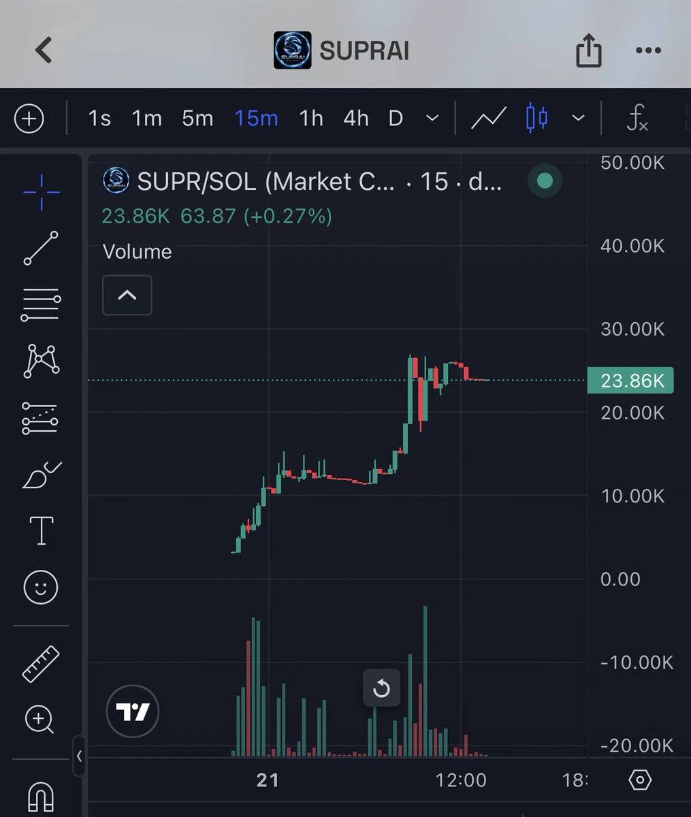Click the TradingView logo badge
Viewport: 691px width, 817px height.
133,711
